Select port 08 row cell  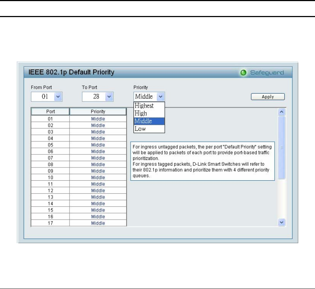(x=51, y=164)
